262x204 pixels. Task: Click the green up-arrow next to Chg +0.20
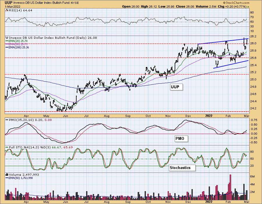pyautogui.click(x=248, y=7)
